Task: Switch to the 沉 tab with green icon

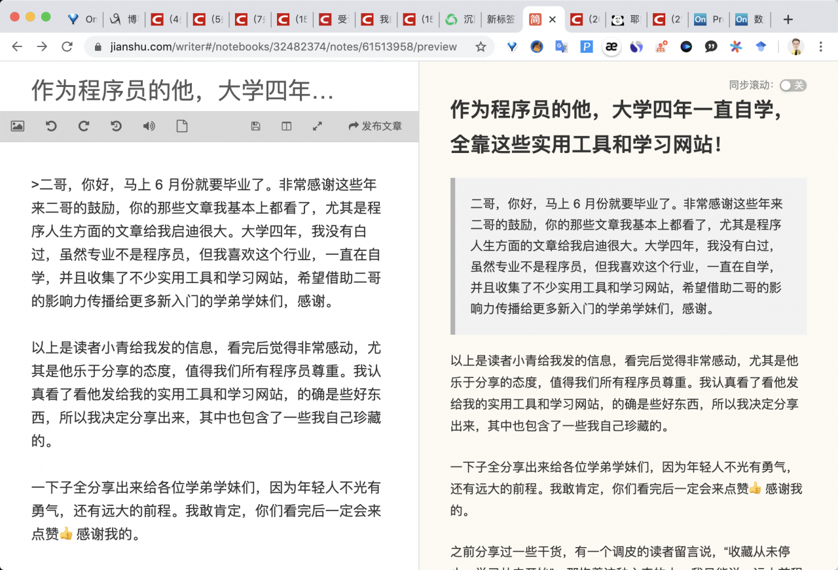Action: tap(460, 20)
